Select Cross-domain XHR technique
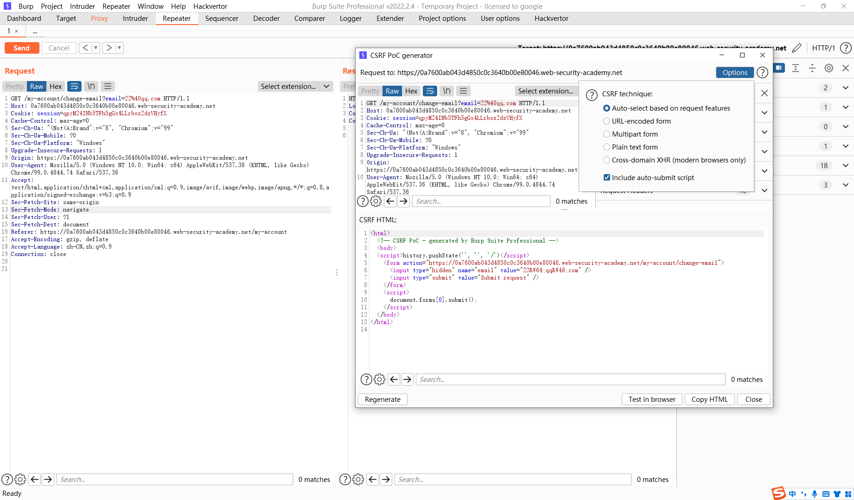The image size is (854, 500). 675,160
